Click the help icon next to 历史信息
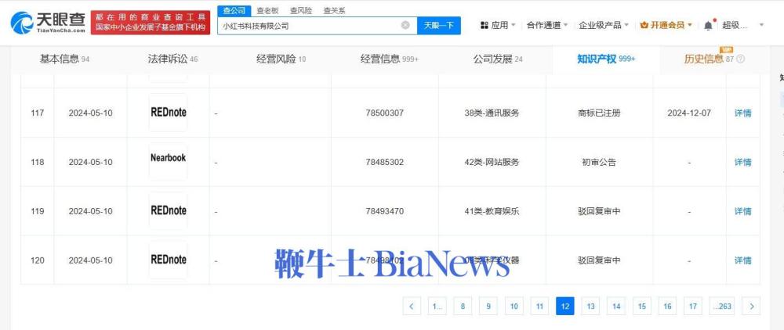Image resolution: width=784 pixels, height=330 pixels. 741,59
